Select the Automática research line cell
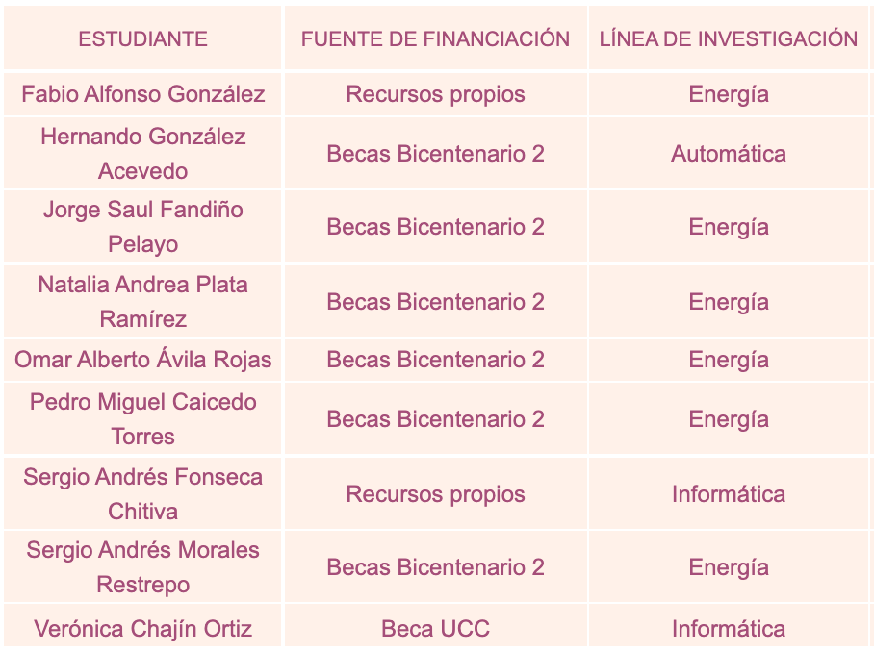This screenshot has width=874, height=652. click(729, 154)
